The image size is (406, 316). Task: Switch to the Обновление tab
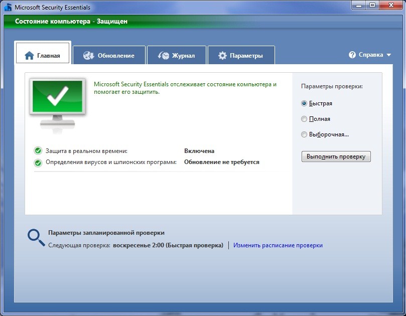click(x=109, y=55)
